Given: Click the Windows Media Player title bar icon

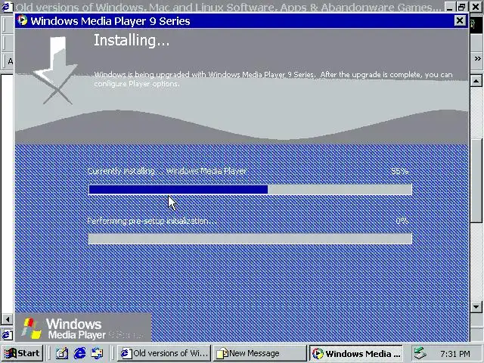Looking at the screenshot, I should pyautogui.click(x=23, y=20).
